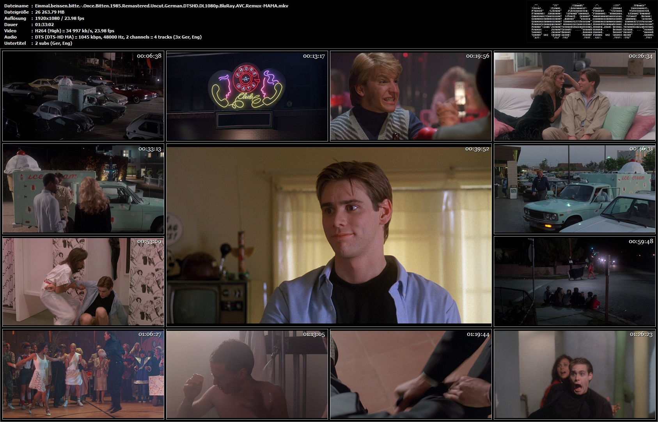Select the final thumbnail at 01:26:23

point(575,374)
